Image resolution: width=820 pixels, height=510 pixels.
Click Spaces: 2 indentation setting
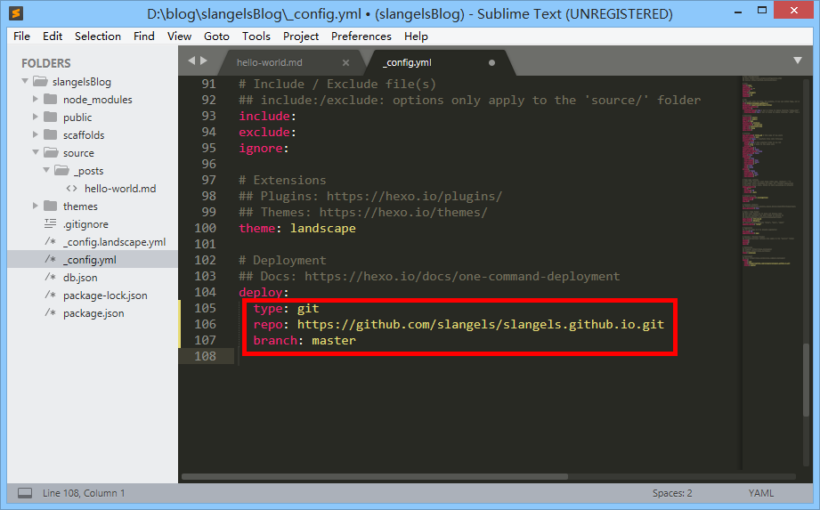672,493
